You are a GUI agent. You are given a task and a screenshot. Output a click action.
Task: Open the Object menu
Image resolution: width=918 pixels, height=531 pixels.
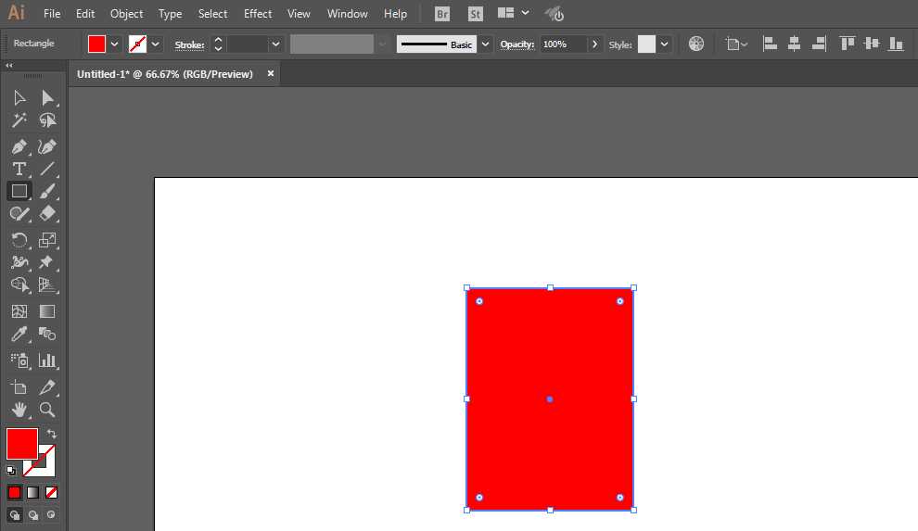click(126, 14)
